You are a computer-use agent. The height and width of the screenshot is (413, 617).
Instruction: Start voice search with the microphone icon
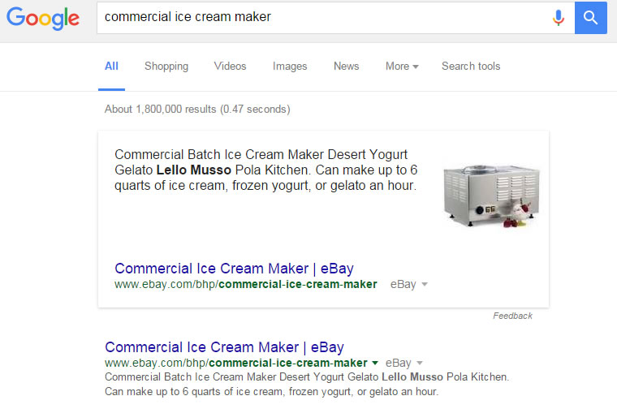tap(559, 18)
